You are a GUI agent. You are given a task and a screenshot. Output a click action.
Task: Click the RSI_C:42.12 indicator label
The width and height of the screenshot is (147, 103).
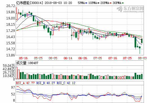pyautogui.click(x=66, y=83)
